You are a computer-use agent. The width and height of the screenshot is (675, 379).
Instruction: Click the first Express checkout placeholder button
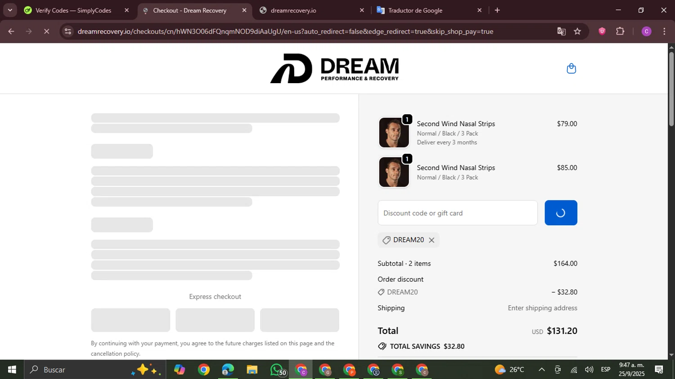130,320
